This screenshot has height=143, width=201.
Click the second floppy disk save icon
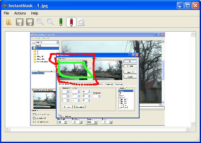coord(30,22)
